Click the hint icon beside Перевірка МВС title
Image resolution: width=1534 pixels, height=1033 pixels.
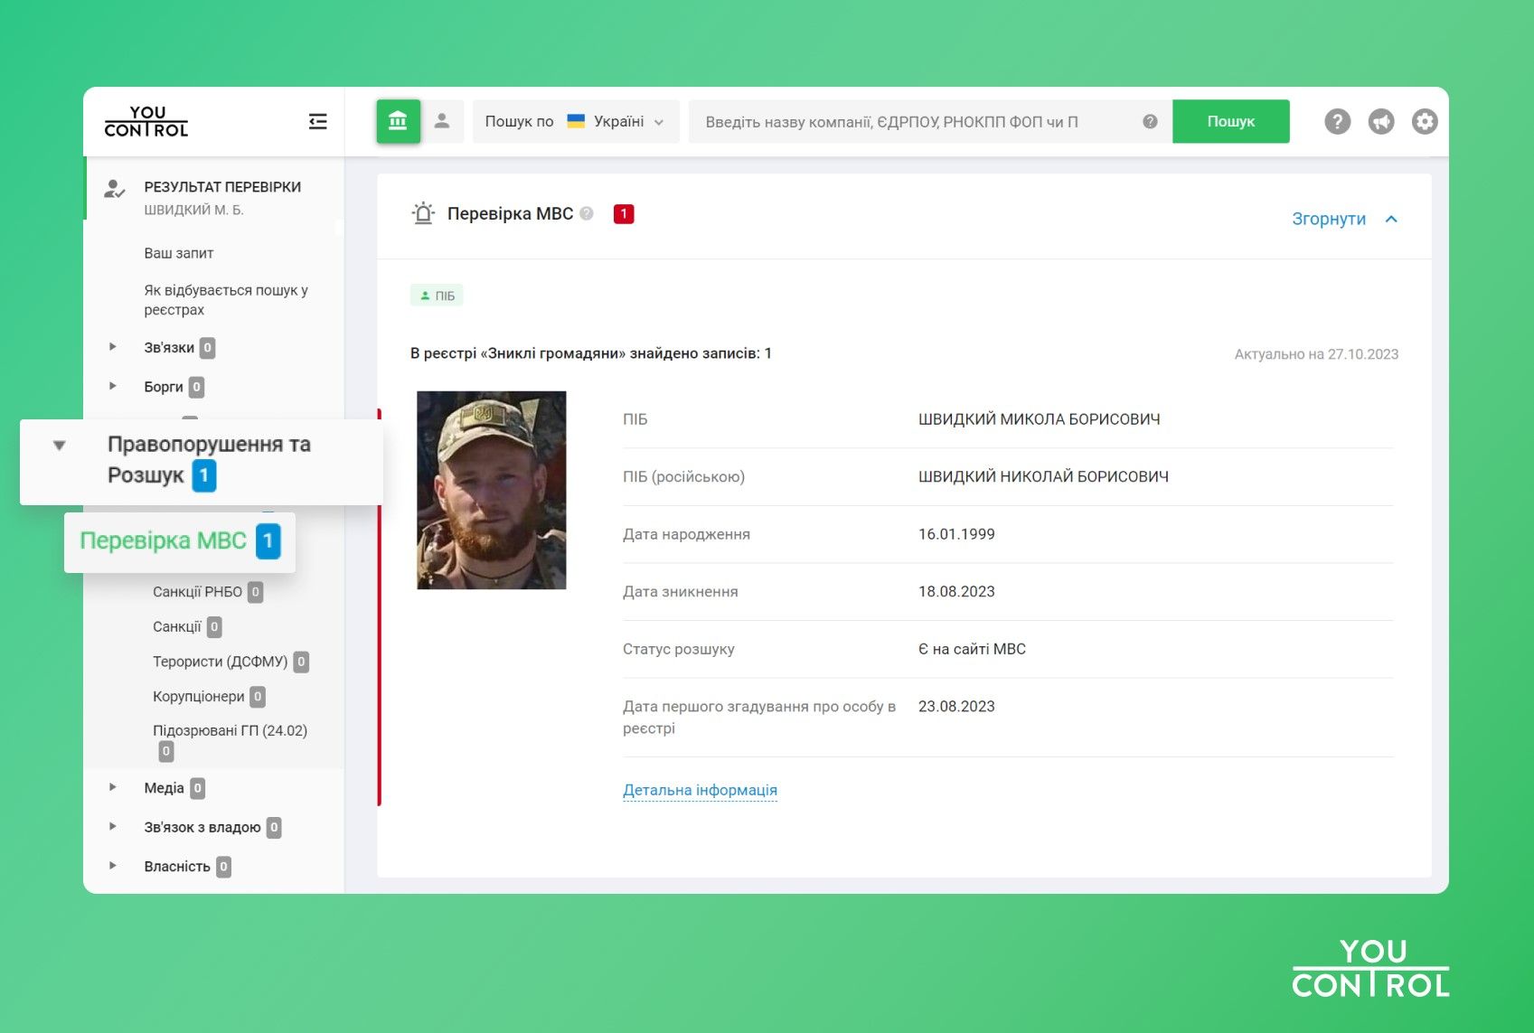(587, 213)
